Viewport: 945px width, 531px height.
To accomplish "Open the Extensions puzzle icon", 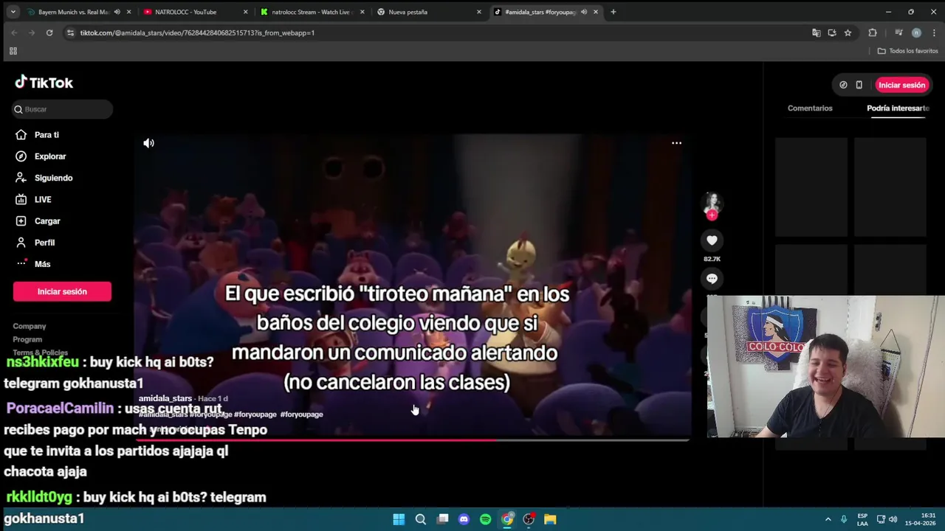I will tap(873, 32).
